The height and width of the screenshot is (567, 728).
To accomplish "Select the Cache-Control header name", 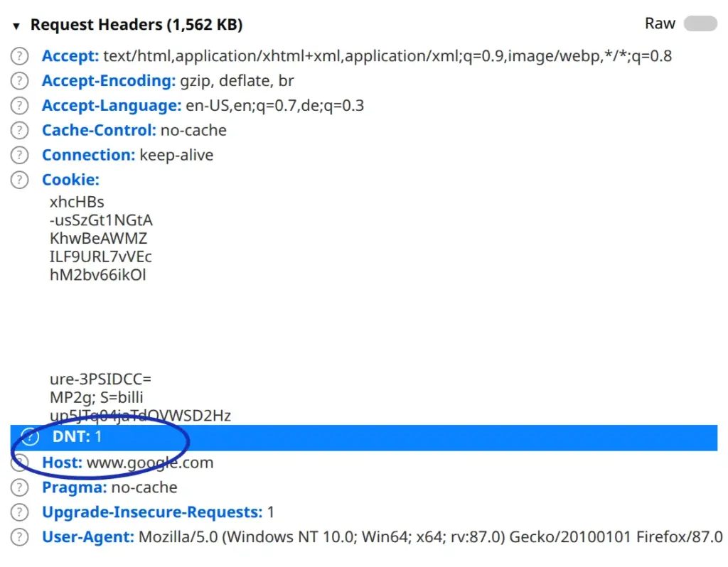I will pyautogui.click(x=99, y=131).
